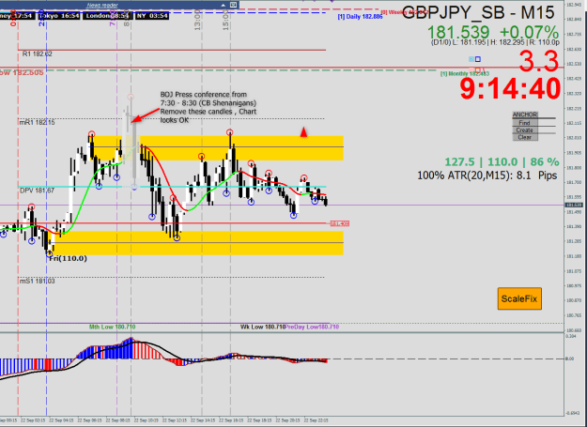
Task: Click the PreDay Low 180.710 label
Action: [312, 327]
